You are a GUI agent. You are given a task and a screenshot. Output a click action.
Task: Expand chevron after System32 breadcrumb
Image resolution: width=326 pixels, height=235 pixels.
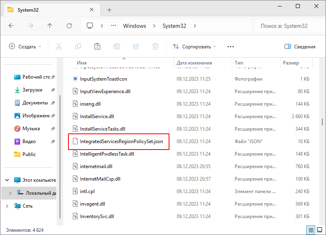click(x=195, y=26)
